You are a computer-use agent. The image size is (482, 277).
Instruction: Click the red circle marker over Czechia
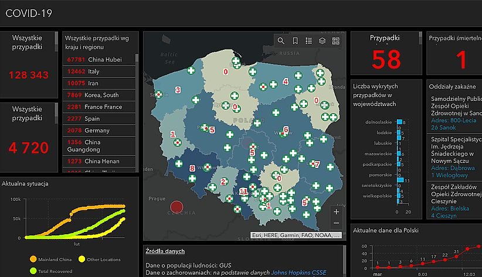click(176, 206)
